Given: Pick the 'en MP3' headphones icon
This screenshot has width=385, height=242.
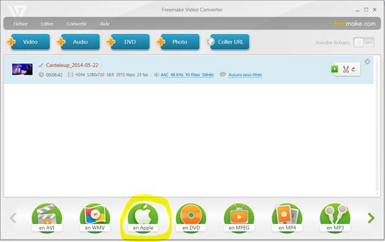Looking at the screenshot, I should click(335, 218).
